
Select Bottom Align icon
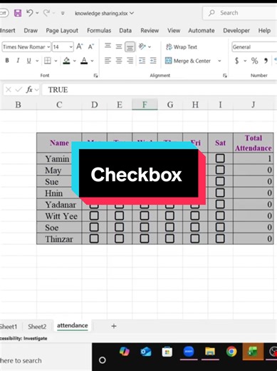coord(130,47)
